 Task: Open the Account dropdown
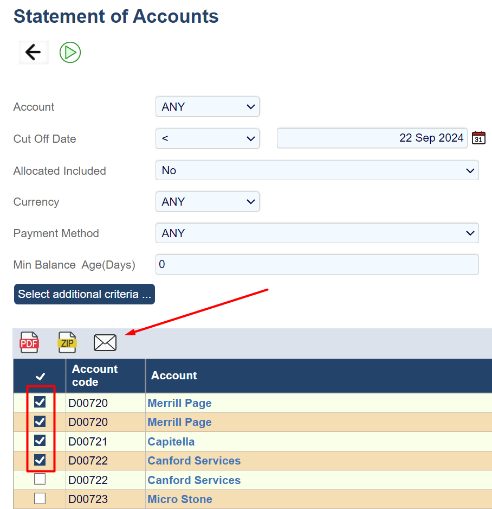(x=208, y=107)
